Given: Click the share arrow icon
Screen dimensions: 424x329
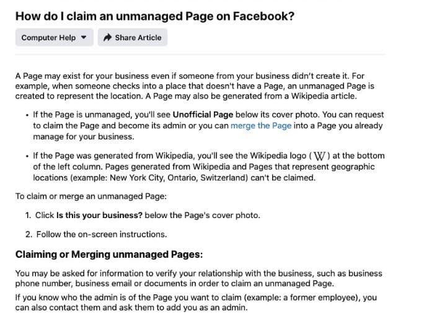Looking at the screenshot, I should pyautogui.click(x=107, y=38).
